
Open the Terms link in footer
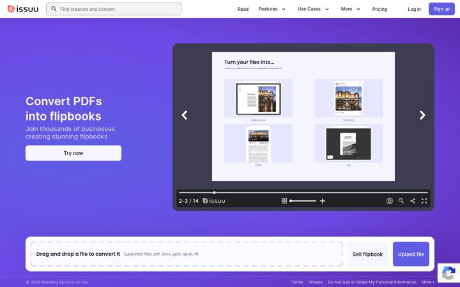pyautogui.click(x=297, y=282)
